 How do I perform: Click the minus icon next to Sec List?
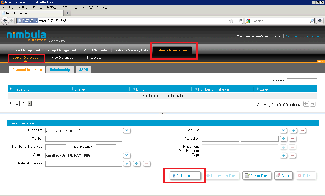click(302, 131)
